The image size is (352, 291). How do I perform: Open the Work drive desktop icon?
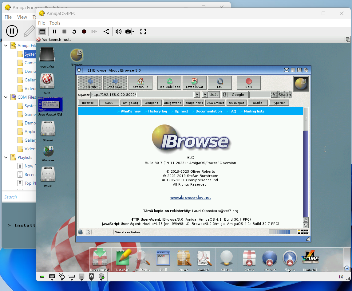click(48, 177)
